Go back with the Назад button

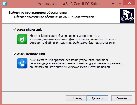76,98
